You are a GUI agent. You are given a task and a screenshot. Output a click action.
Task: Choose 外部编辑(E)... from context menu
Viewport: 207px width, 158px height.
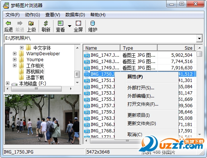click(141, 96)
